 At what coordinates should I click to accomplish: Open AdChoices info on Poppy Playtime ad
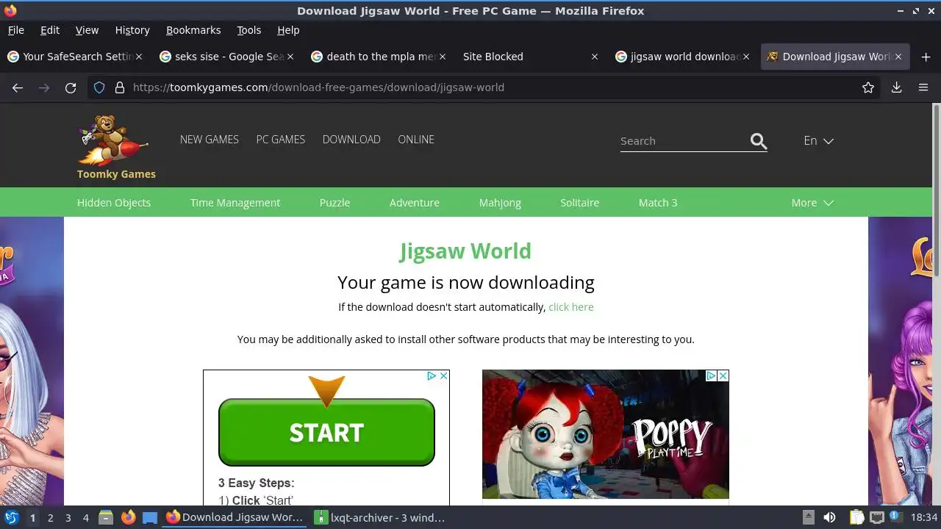(712, 375)
